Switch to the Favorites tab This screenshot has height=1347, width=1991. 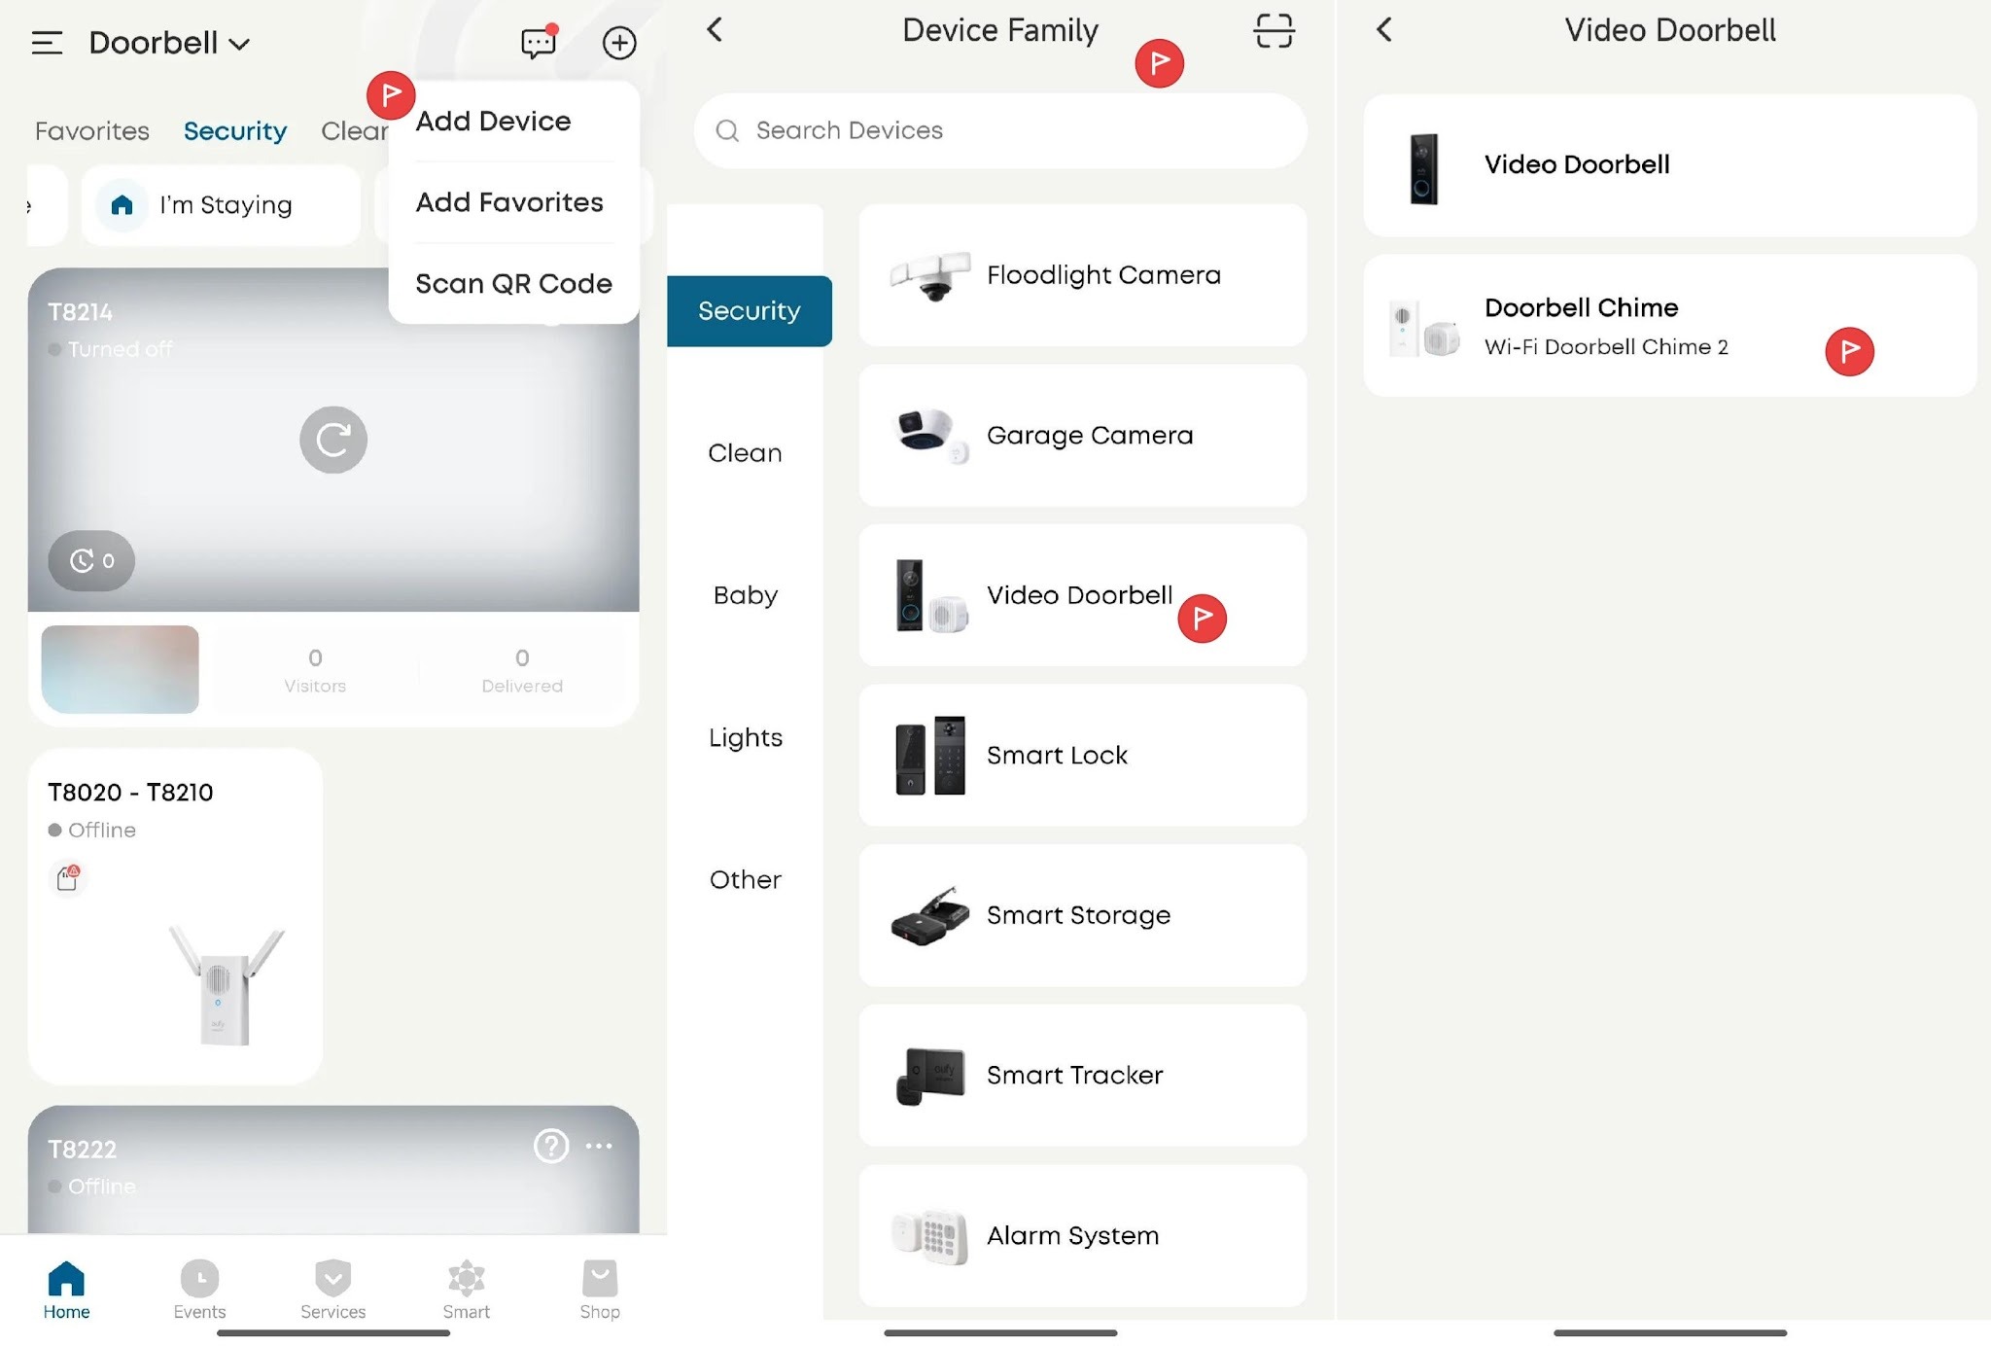point(92,131)
